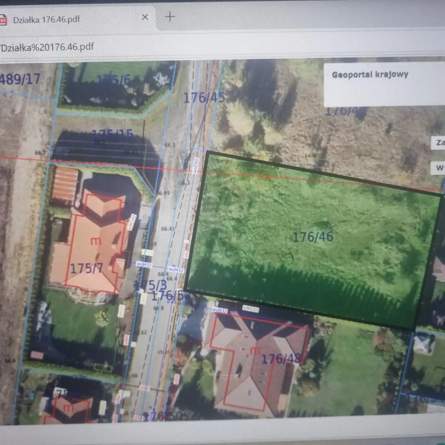Click parcel label 175/7 on the orange roof
Screen dimensions: 445x445
tap(87, 268)
